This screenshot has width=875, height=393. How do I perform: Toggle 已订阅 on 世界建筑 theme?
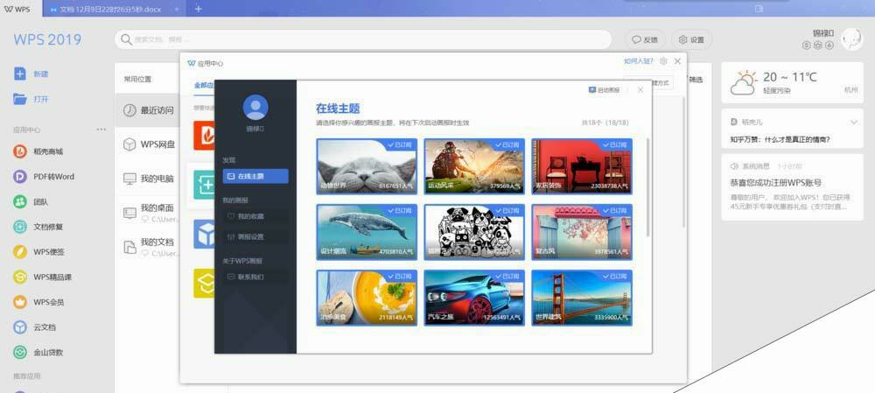614,277
